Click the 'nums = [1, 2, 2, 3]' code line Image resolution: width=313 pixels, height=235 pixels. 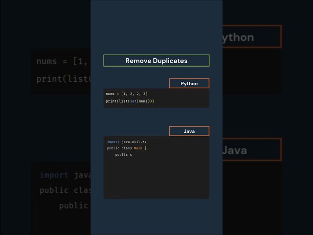pos(127,94)
